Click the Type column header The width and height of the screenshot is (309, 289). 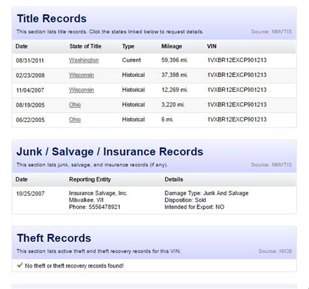point(128,46)
